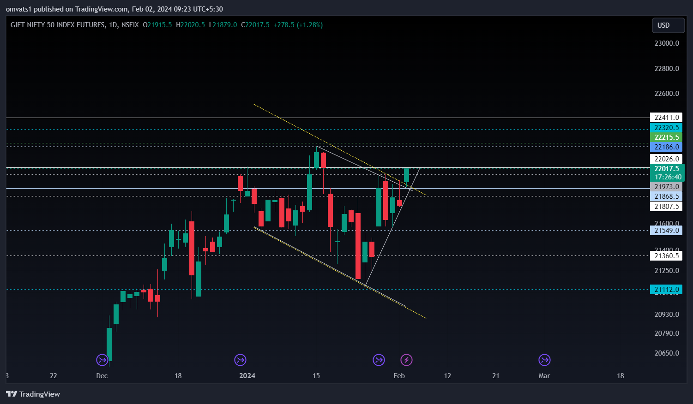Select the 22320.5 cyan price label
Screen dimensions: 693x404
[x=666, y=128]
